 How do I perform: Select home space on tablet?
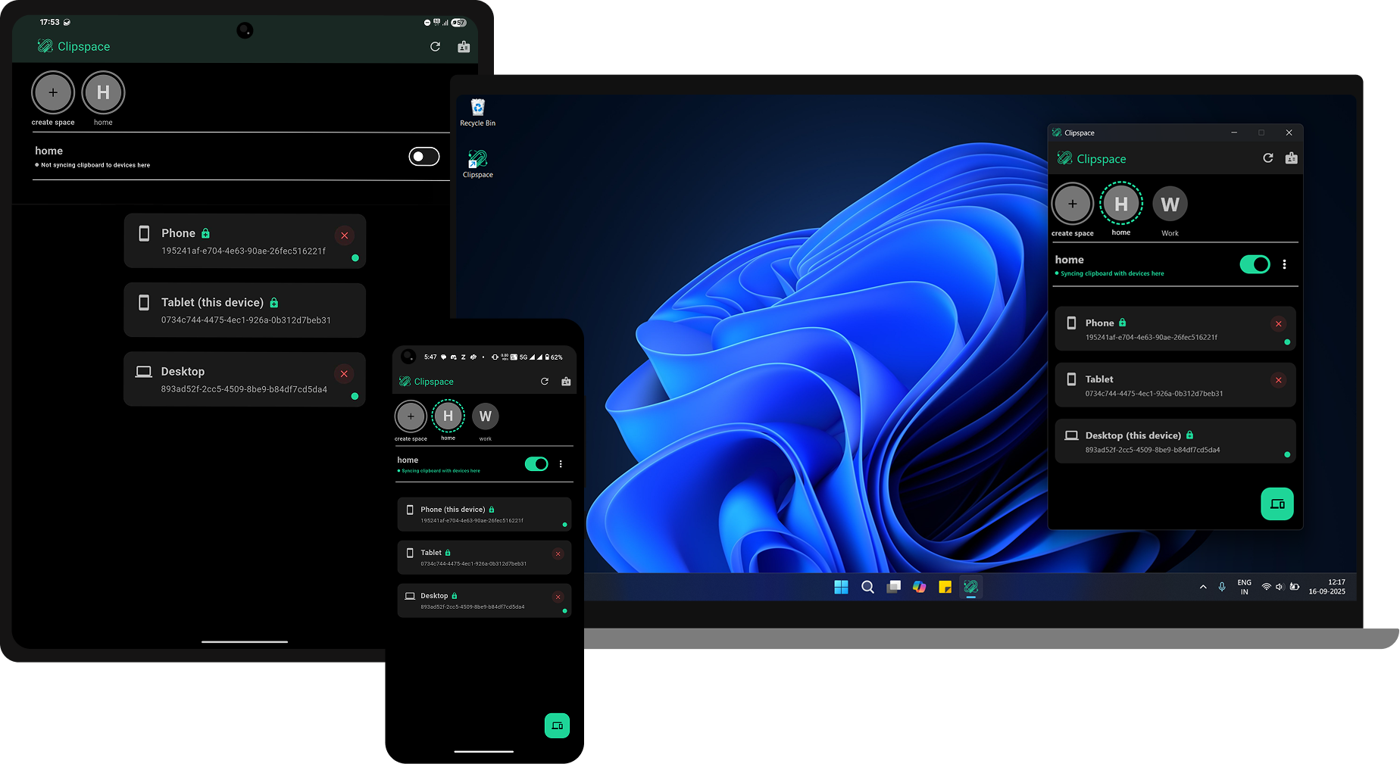pyautogui.click(x=103, y=93)
